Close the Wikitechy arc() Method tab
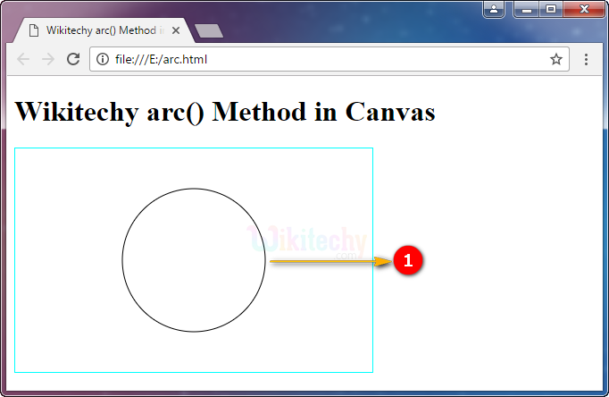 [x=176, y=30]
